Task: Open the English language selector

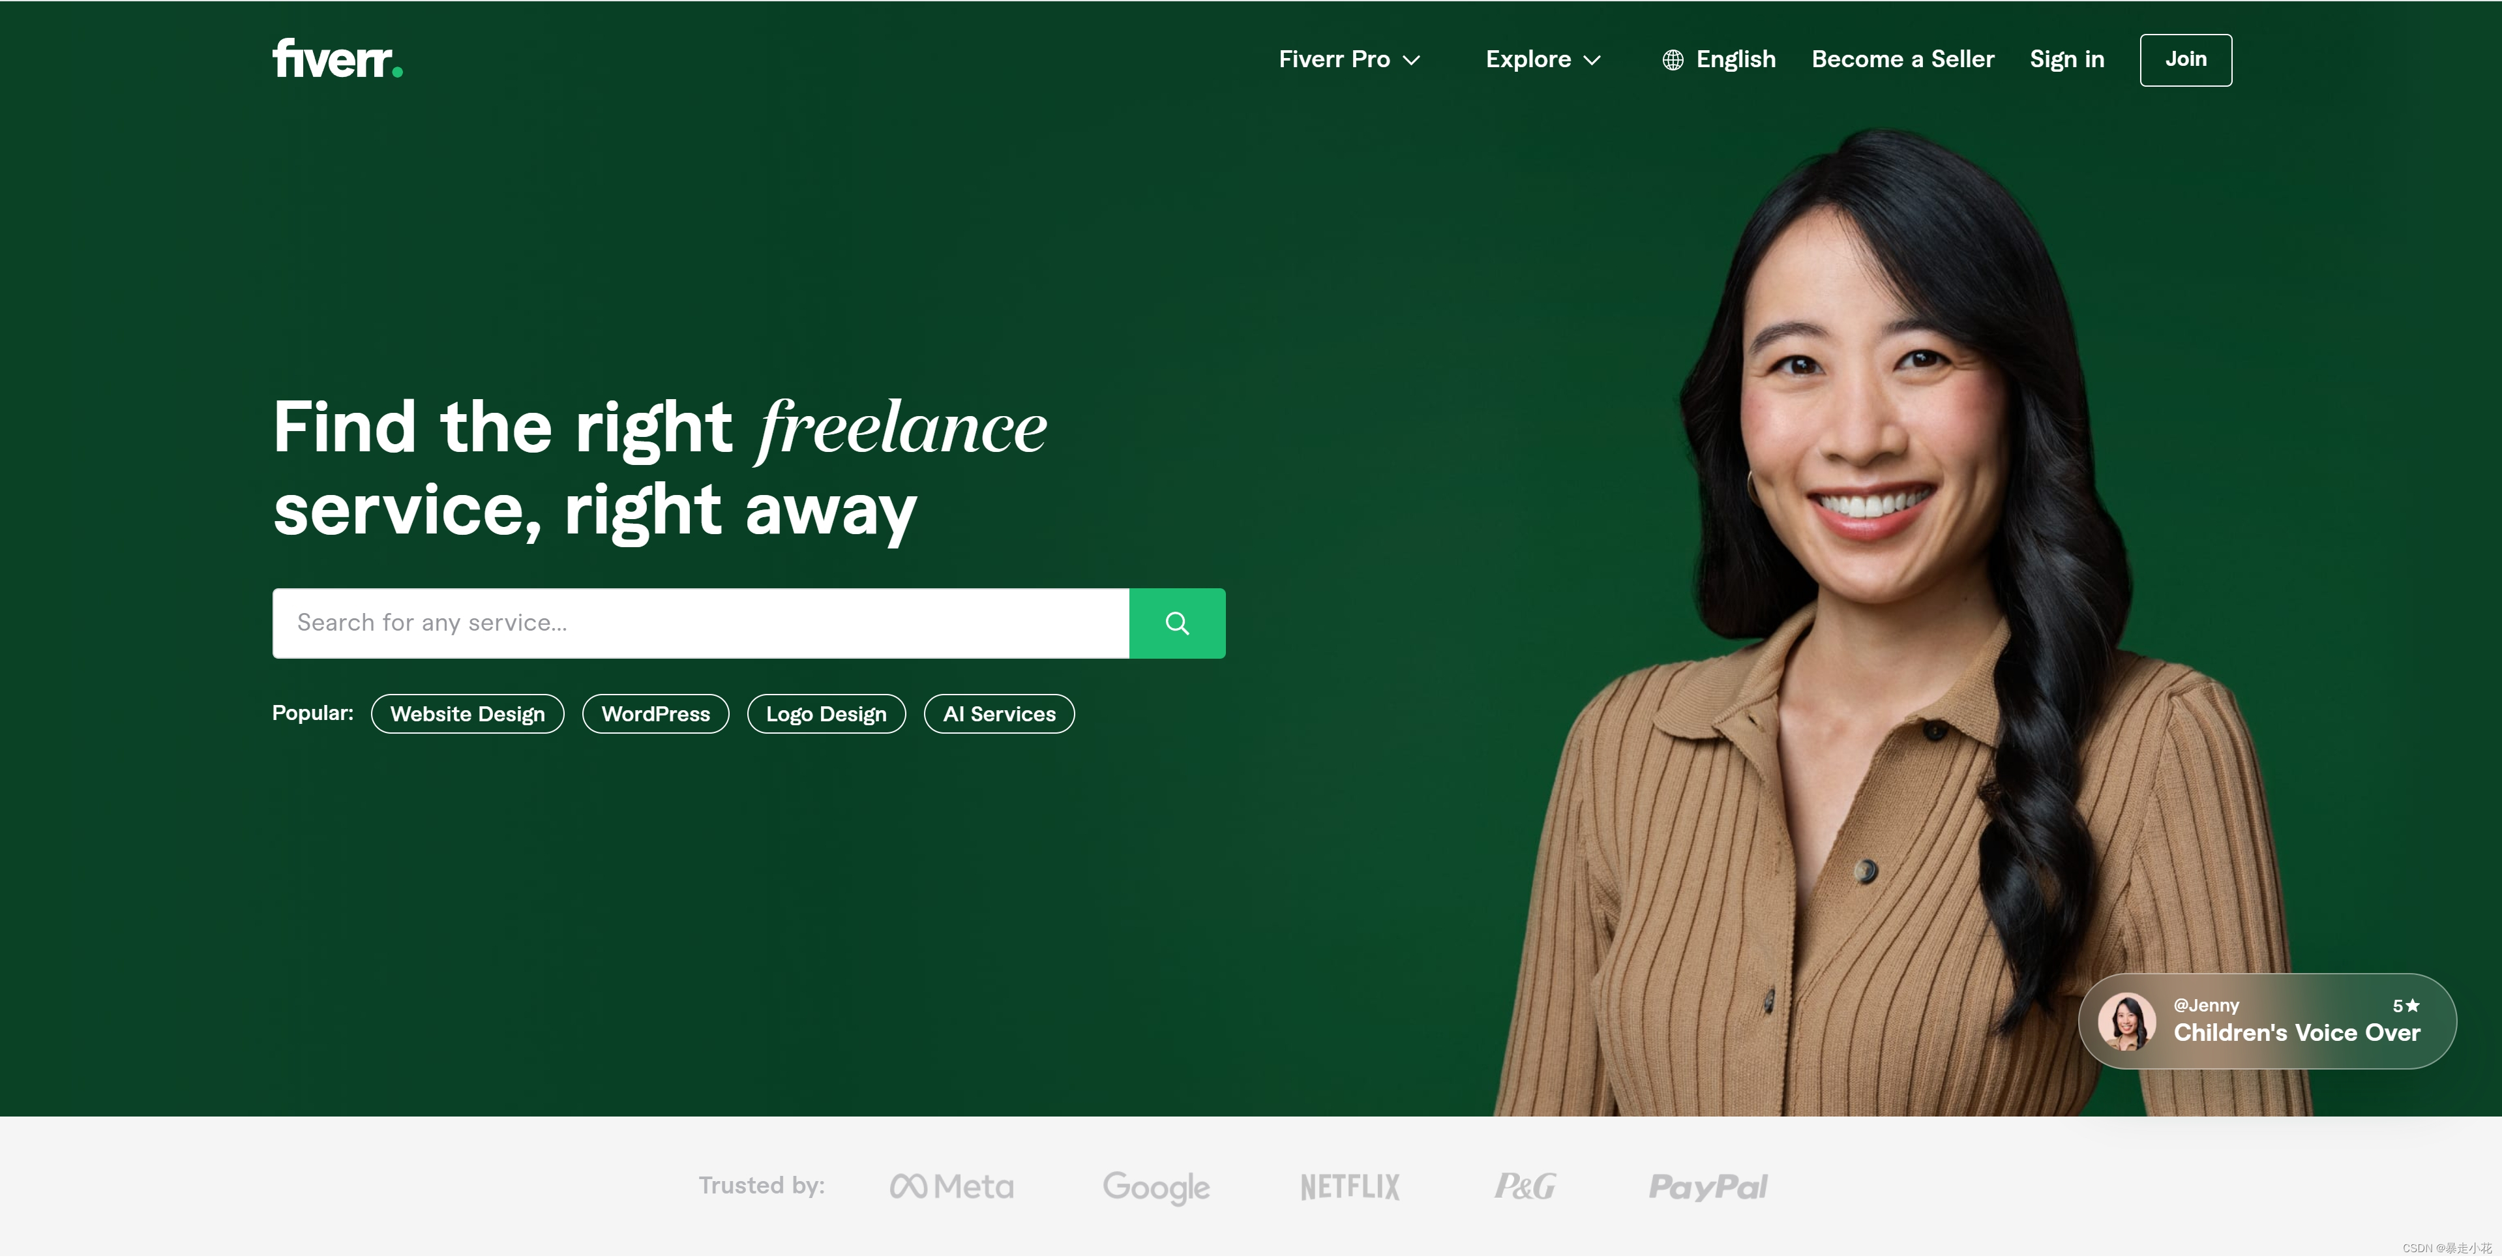Action: (x=1718, y=59)
